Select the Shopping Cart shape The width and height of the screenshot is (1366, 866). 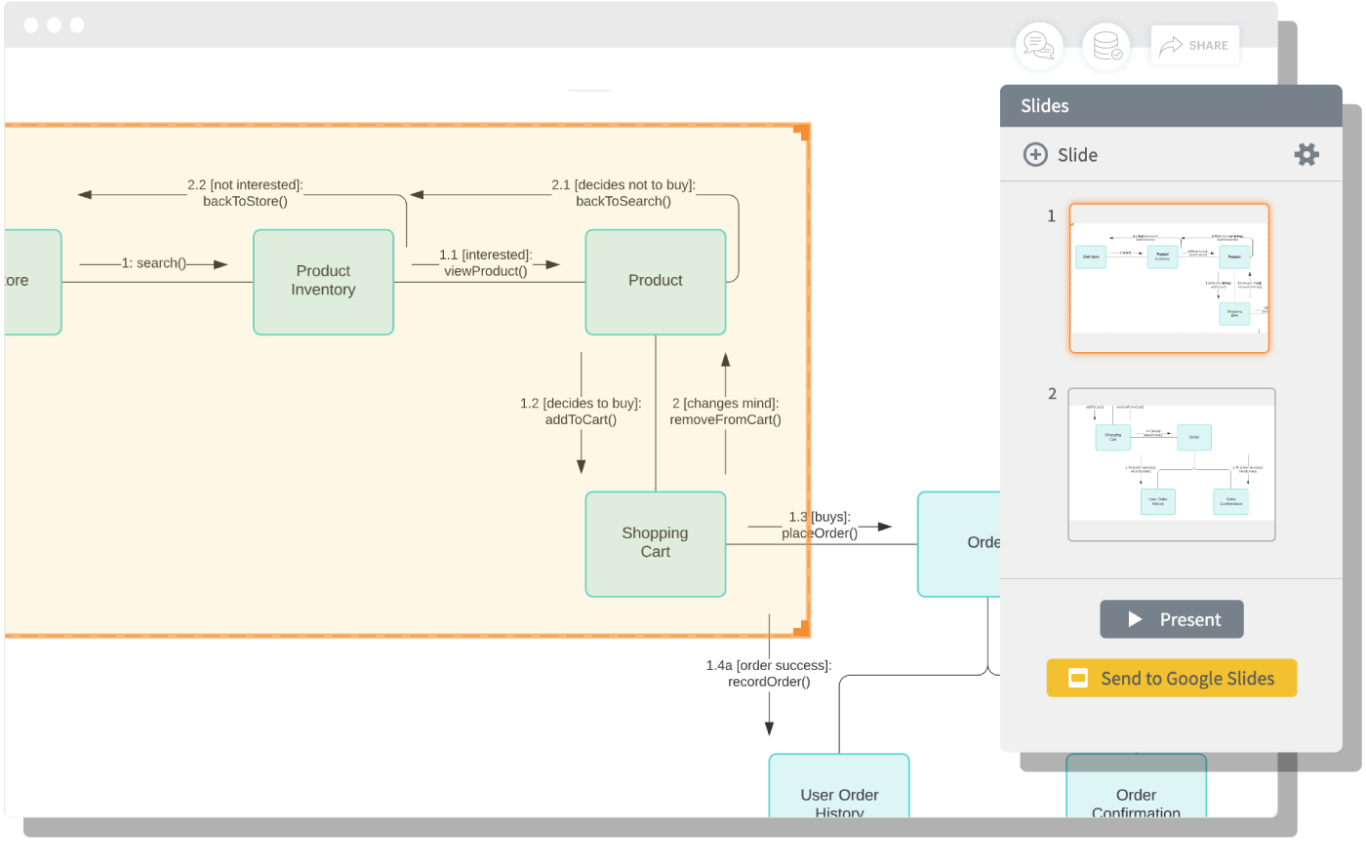[x=656, y=543]
